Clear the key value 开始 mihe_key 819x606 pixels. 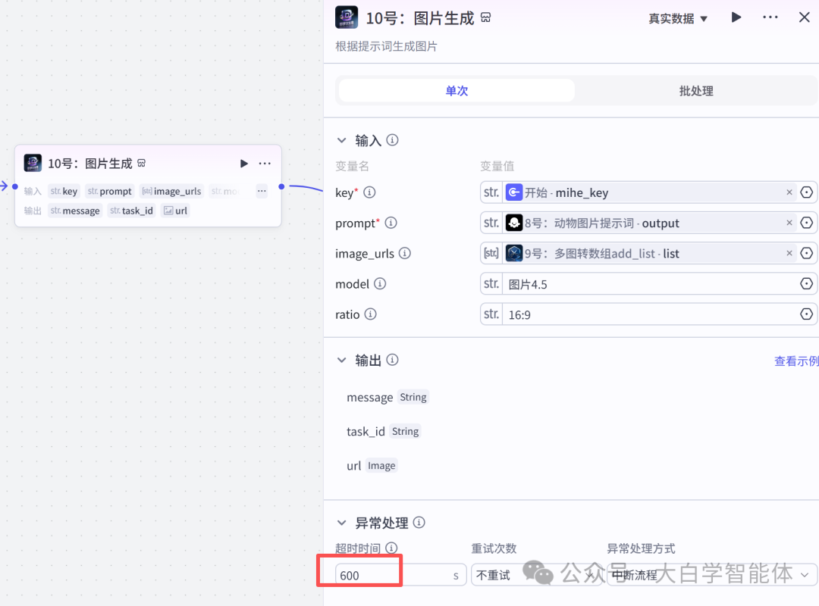coord(789,192)
